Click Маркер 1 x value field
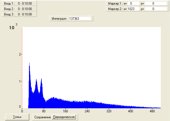The width and height of the screenshot is (170, 121). (x=133, y=4)
